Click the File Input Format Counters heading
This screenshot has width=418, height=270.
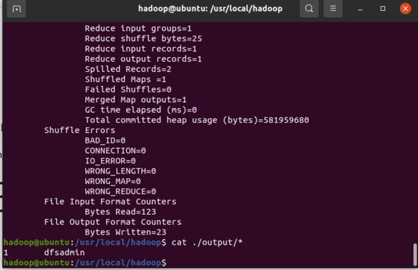point(110,201)
